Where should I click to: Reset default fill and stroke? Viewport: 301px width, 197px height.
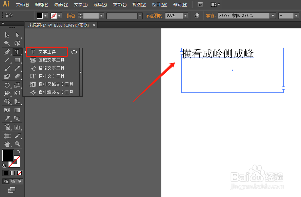4,166
